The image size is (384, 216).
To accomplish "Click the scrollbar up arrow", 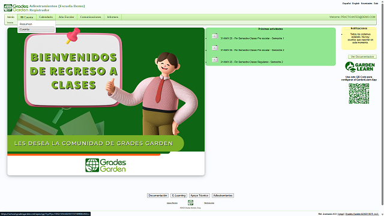I will (382, 1).
